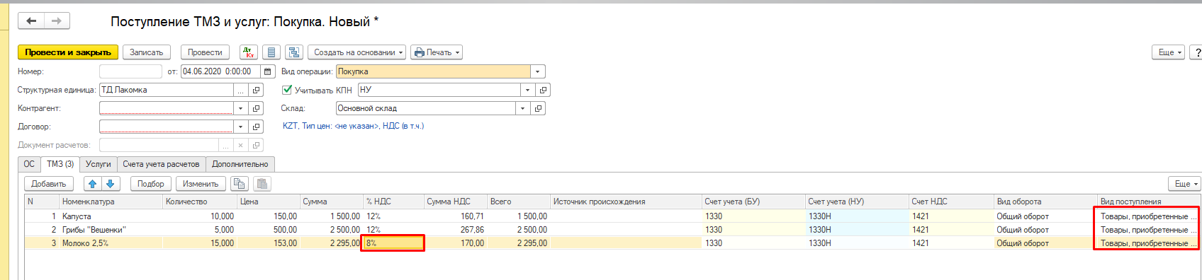Select the Капуста row cell
This screenshot has height=280, width=1202.
coord(111,216)
